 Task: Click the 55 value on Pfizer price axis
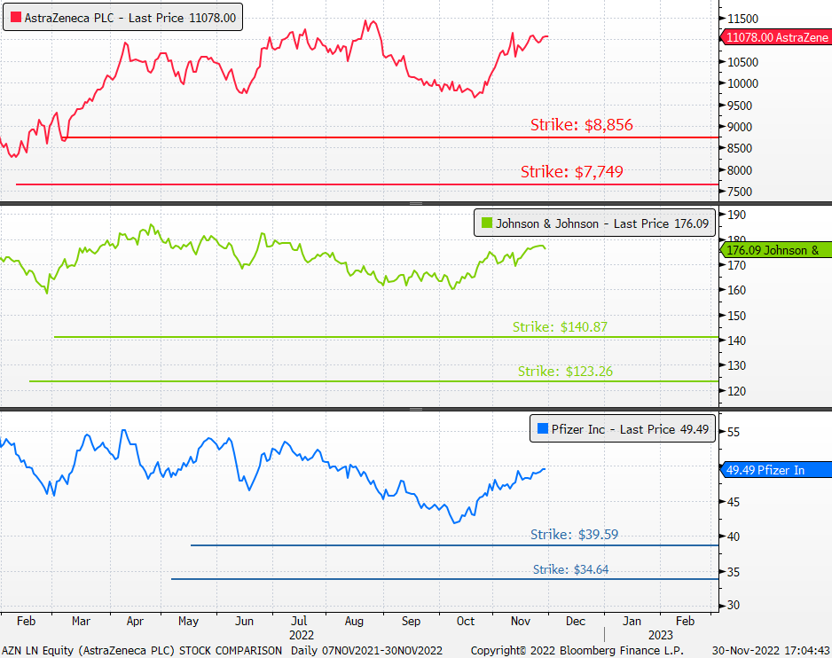734,432
